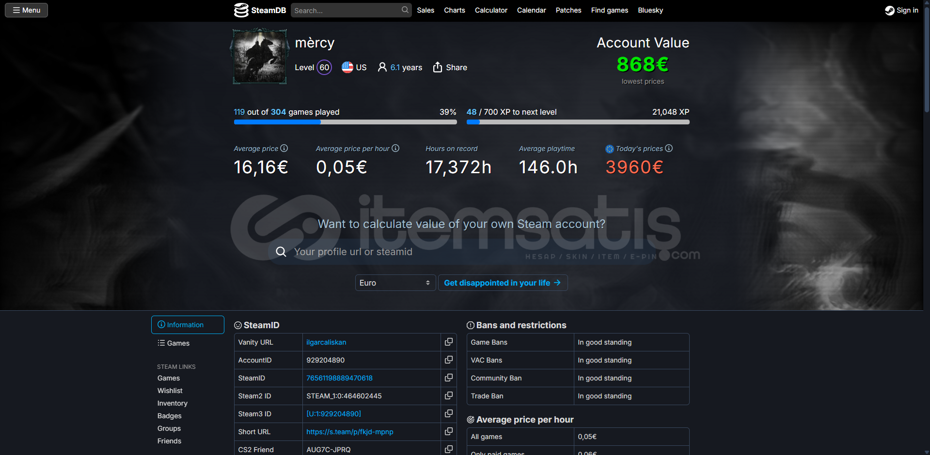Select the Games tab with list icon
The width and height of the screenshot is (930, 455).
pos(173,343)
